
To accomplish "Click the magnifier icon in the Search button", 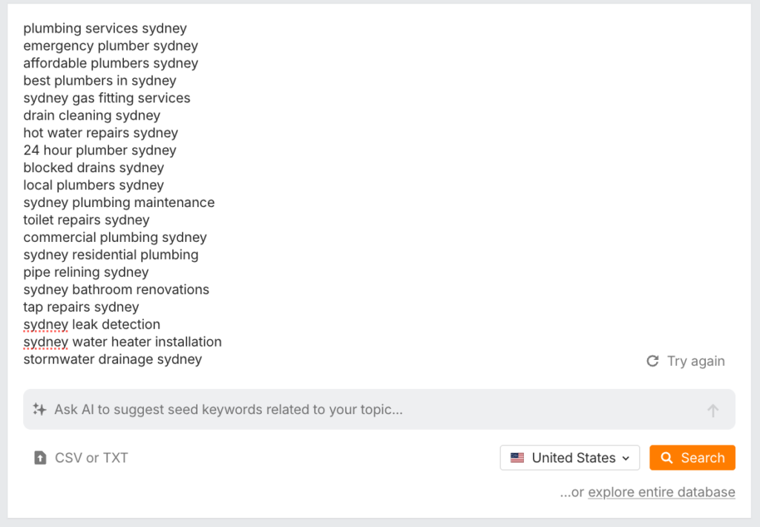I will tap(667, 458).
